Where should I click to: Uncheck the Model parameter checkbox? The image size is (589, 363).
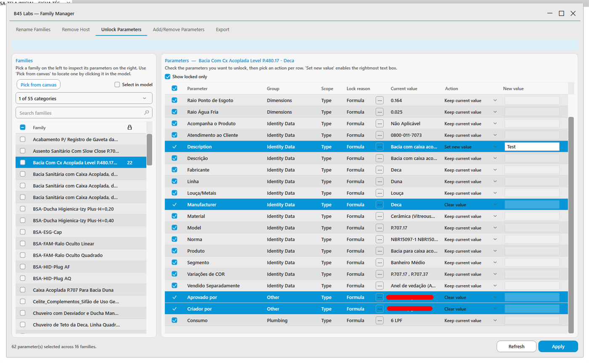point(175,228)
